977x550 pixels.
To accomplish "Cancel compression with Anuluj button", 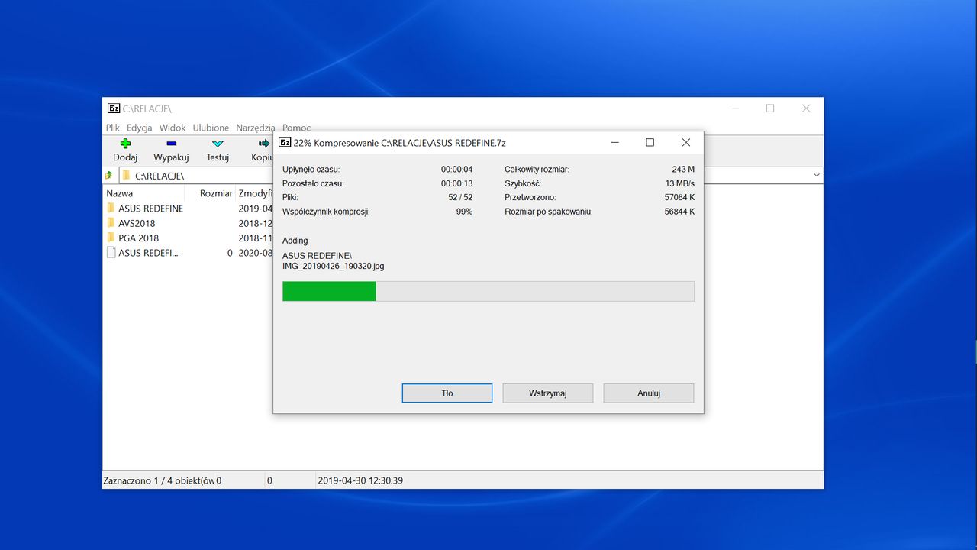I will pyautogui.click(x=649, y=393).
